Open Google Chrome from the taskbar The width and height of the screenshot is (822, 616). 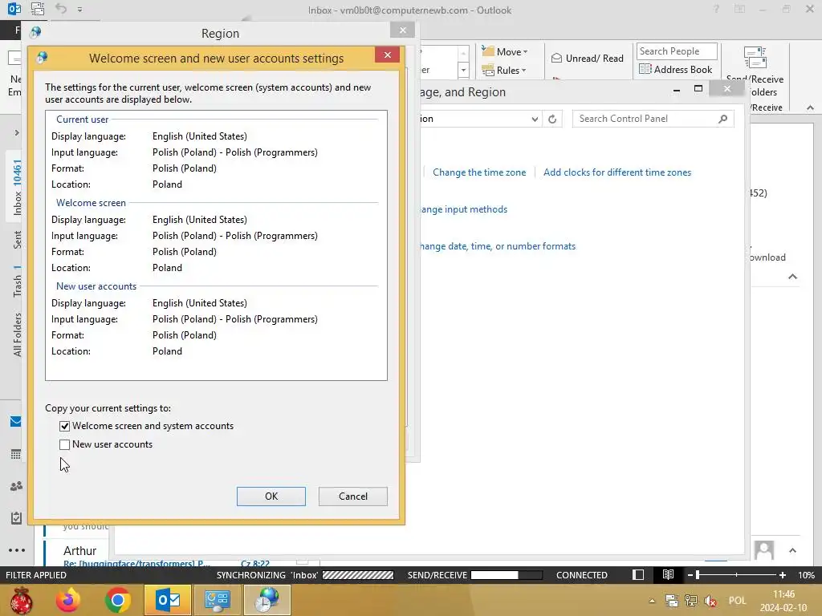(118, 600)
